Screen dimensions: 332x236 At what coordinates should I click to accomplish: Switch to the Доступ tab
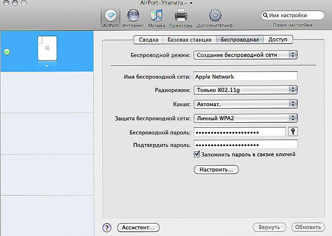[278, 40]
